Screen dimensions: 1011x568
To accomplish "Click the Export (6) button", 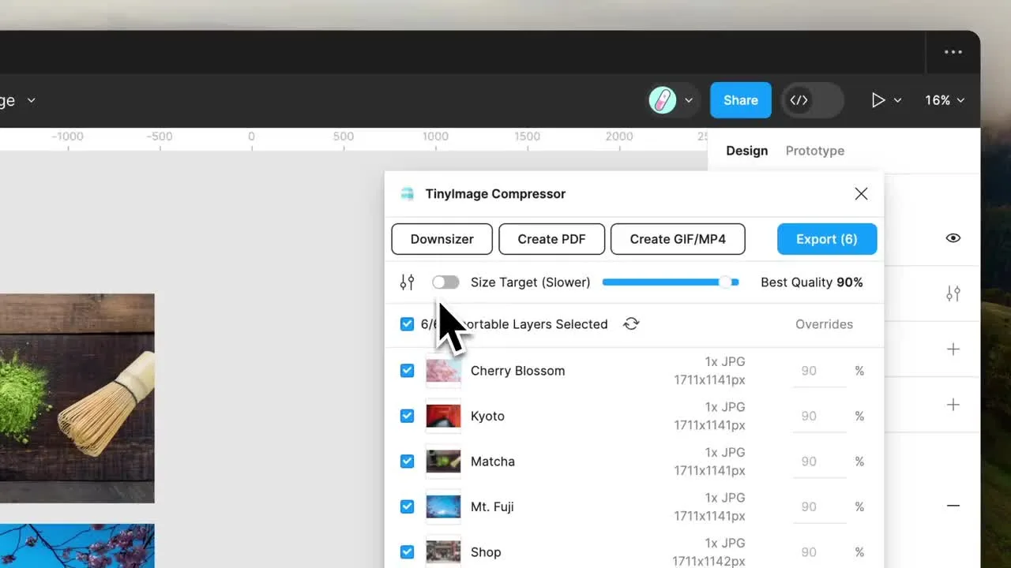I will click(826, 239).
